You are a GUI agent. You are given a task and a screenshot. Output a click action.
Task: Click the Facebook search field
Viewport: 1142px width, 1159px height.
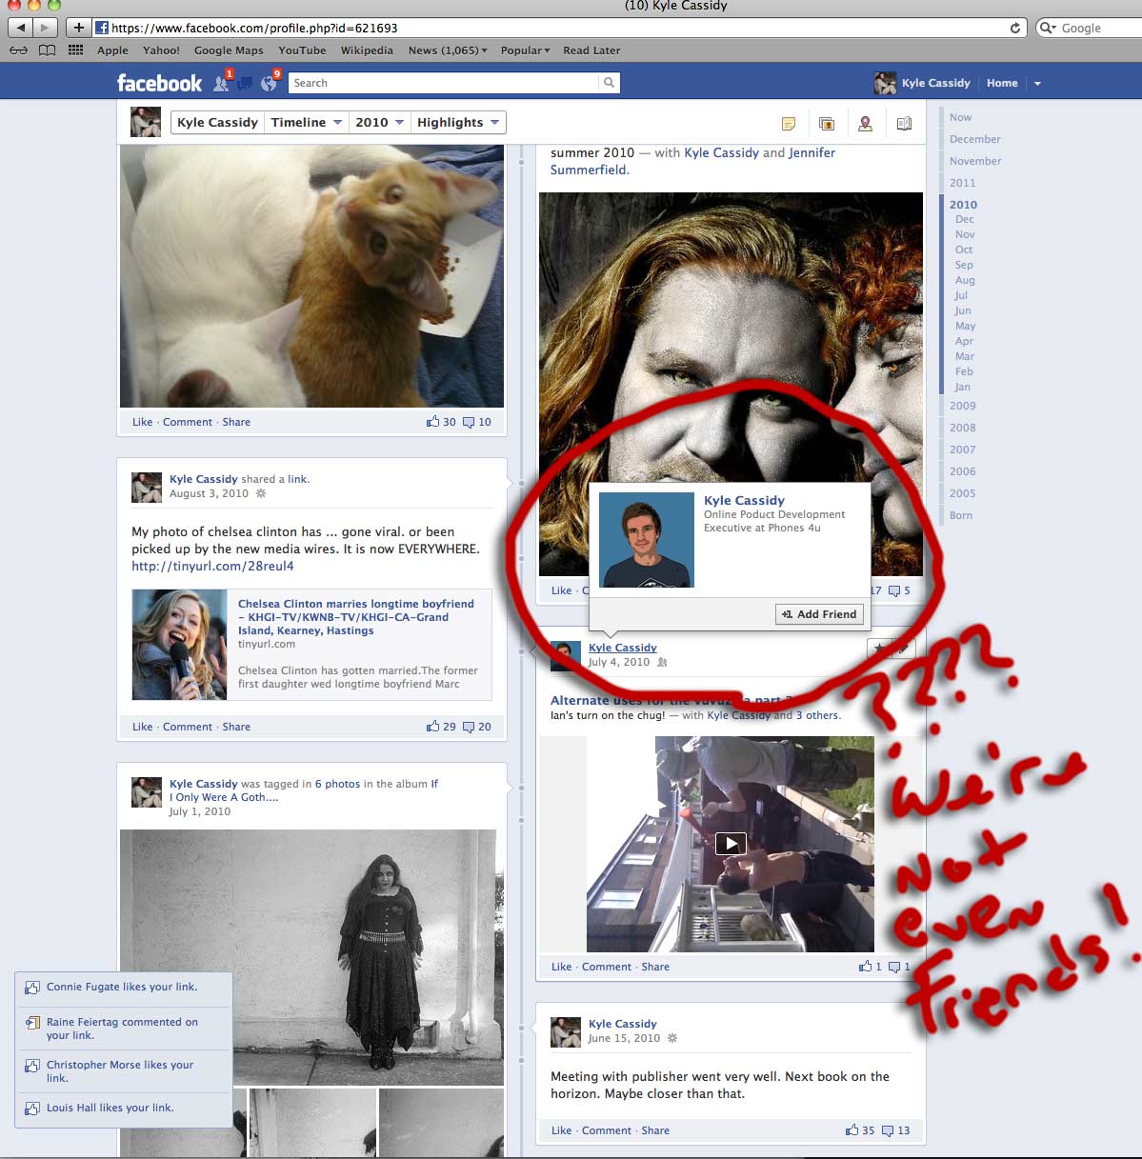click(x=443, y=83)
